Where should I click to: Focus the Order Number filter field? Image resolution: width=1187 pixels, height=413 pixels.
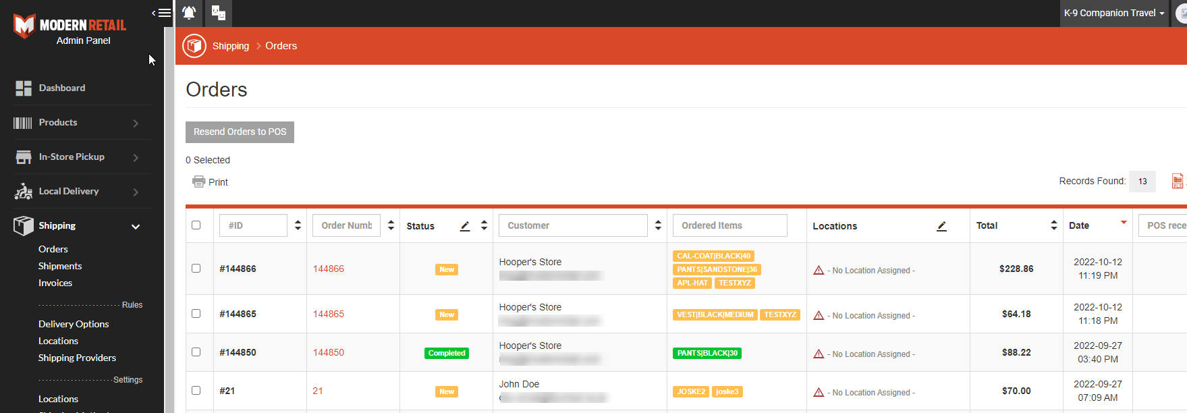(346, 225)
